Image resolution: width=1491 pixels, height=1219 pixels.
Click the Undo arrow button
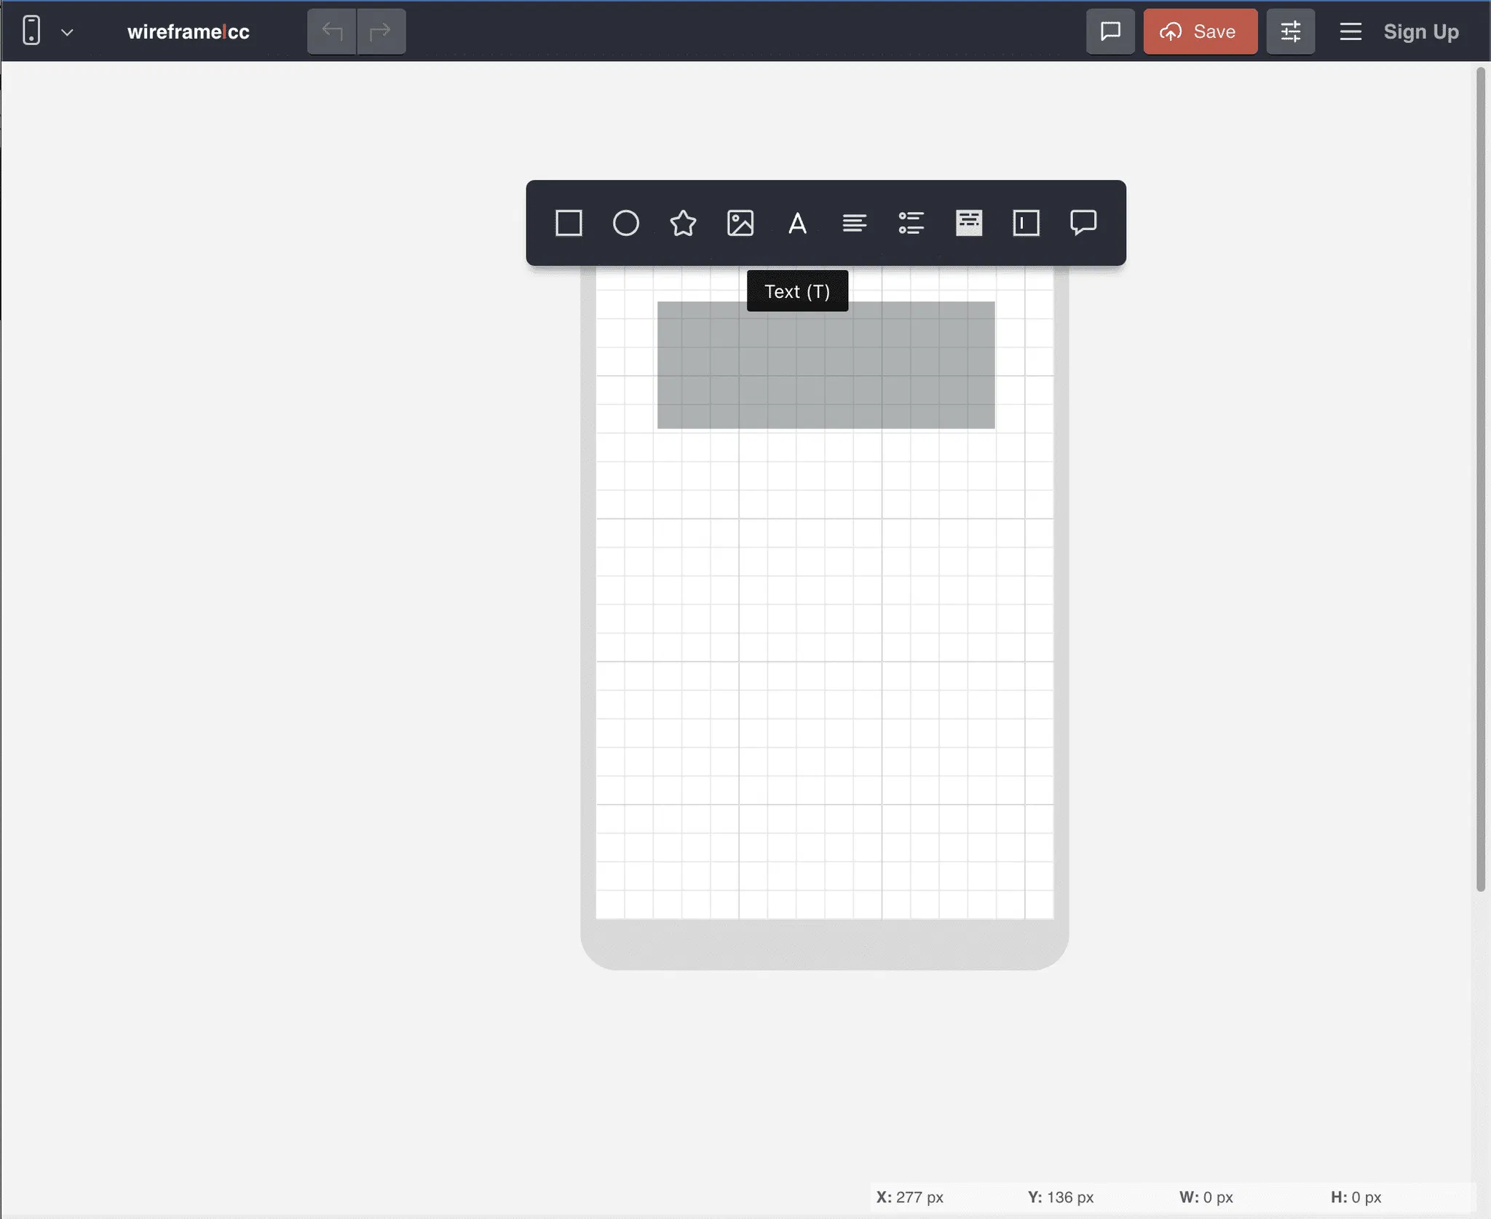pos(332,31)
